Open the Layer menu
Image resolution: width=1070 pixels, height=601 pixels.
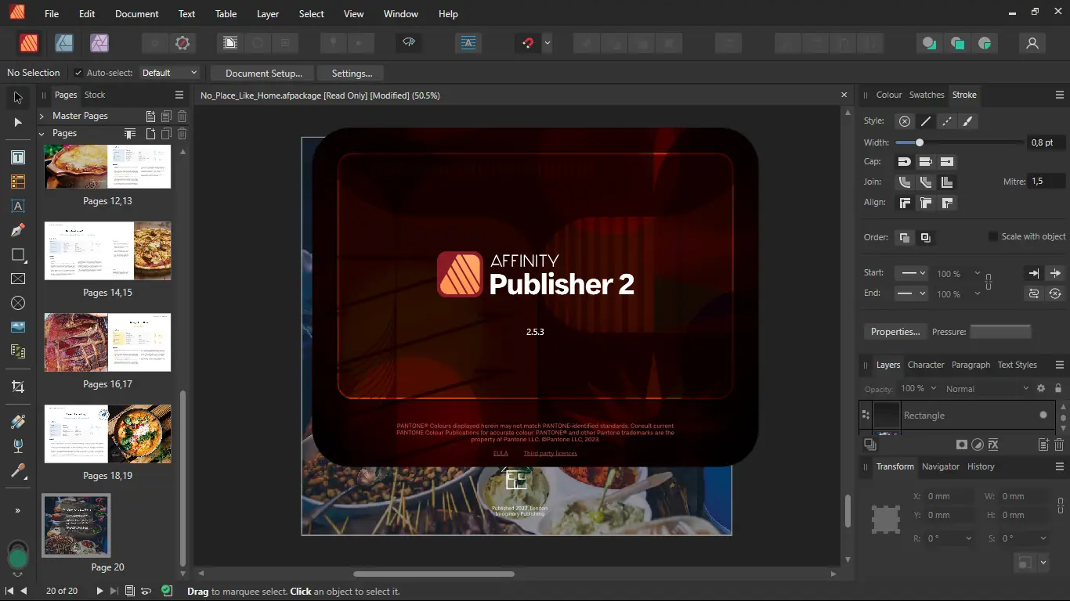[268, 14]
